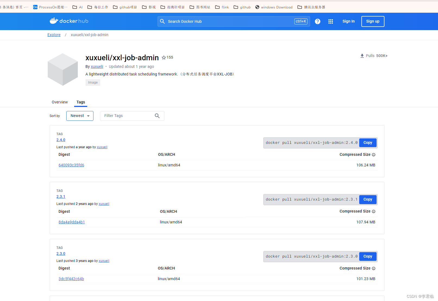Image resolution: width=438 pixels, height=301 pixels.
Task: Click the docker pull command text for 2.3.0
Action: pyautogui.click(x=312, y=256)
